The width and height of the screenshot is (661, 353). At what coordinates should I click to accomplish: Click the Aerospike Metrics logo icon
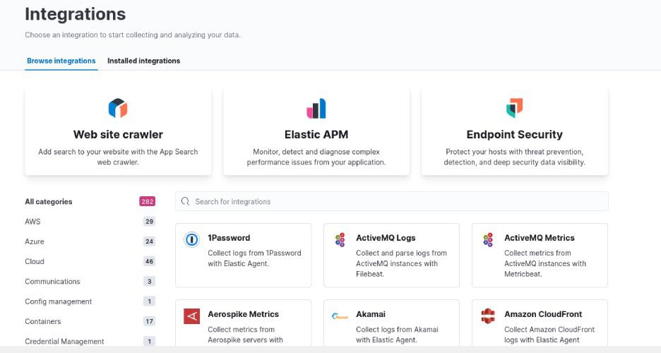pos(191,316)
